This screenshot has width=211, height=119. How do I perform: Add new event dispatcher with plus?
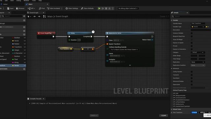24,69
